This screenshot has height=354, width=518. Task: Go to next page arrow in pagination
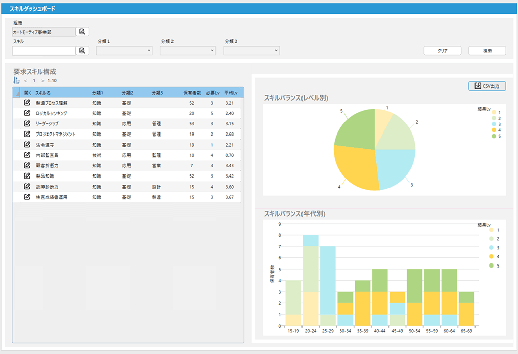click(x=42, y=80)
